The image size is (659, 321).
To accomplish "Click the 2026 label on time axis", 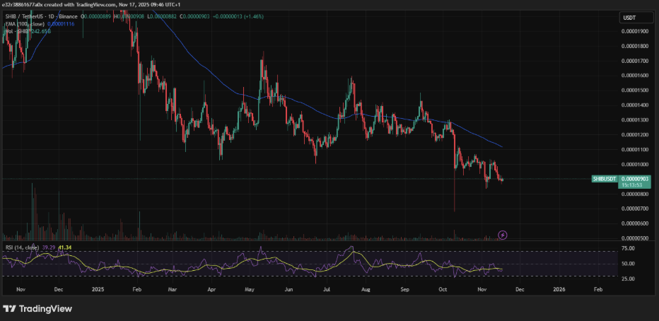I will 559,289.
